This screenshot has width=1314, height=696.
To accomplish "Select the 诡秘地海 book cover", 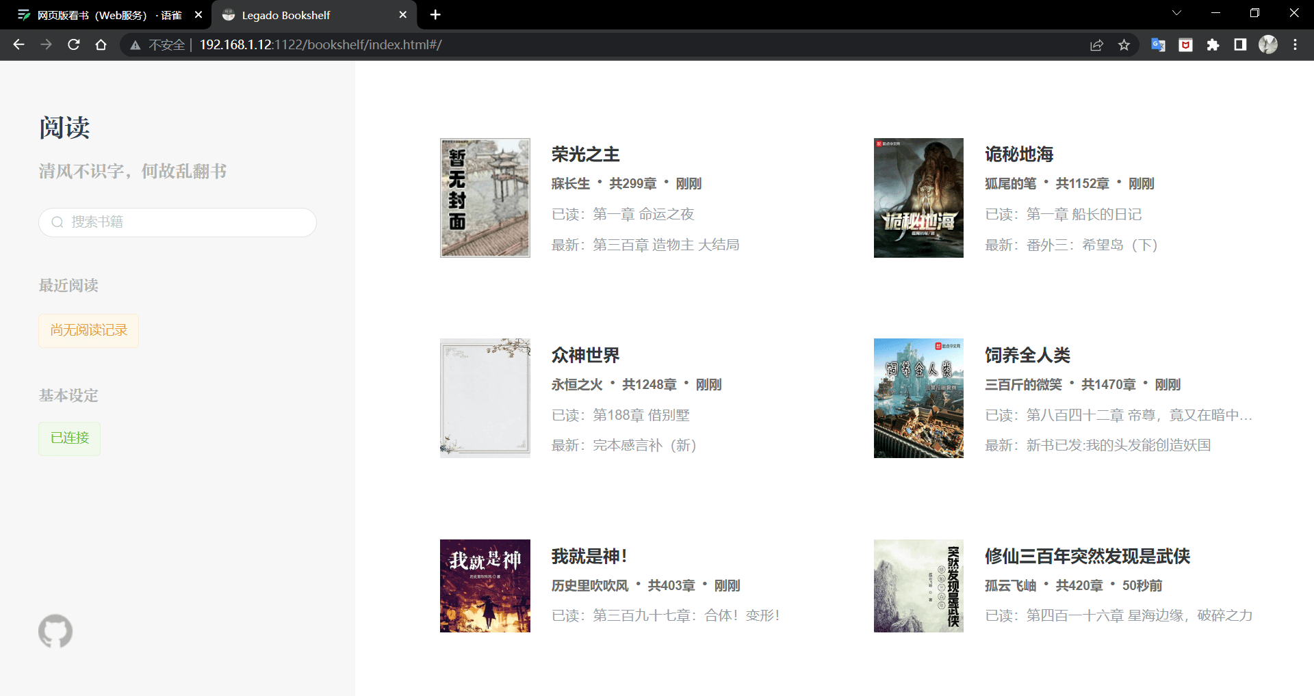I will pos(918,198).
